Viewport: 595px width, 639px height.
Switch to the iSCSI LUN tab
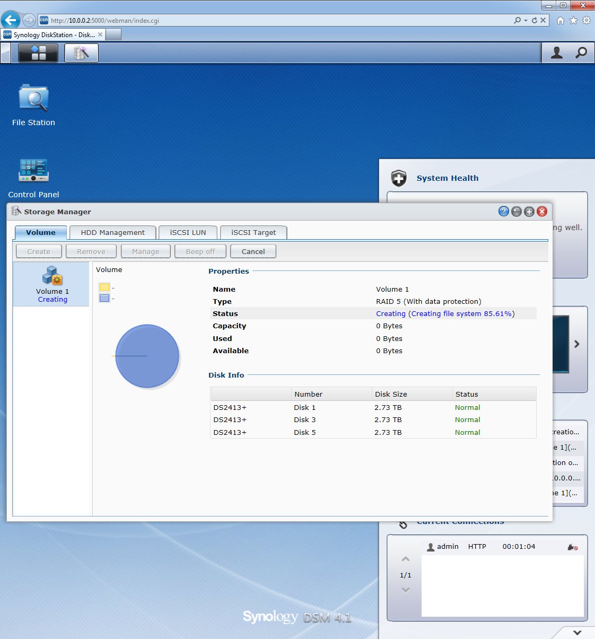click(x=188, y=232)
